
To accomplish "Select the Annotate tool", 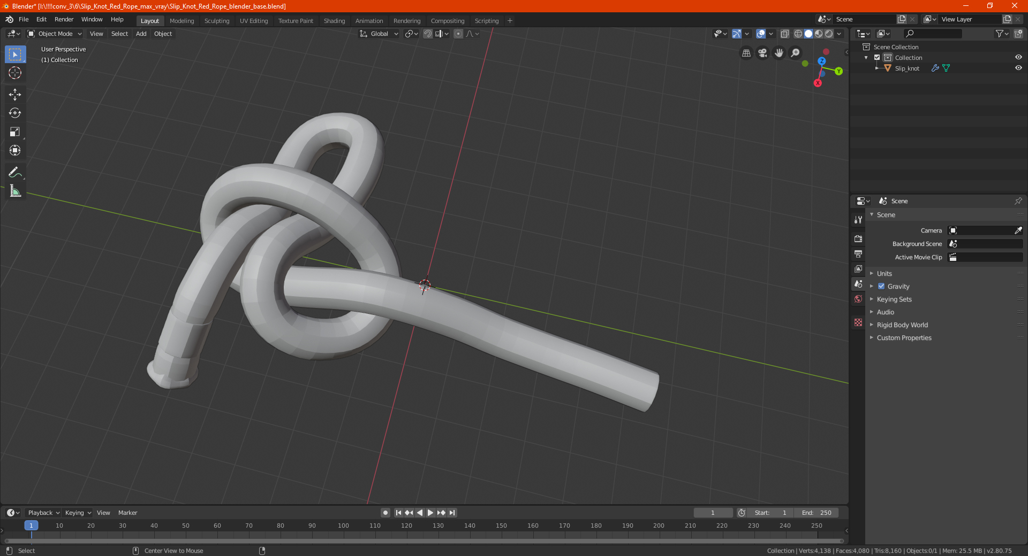I will point(15,172).
